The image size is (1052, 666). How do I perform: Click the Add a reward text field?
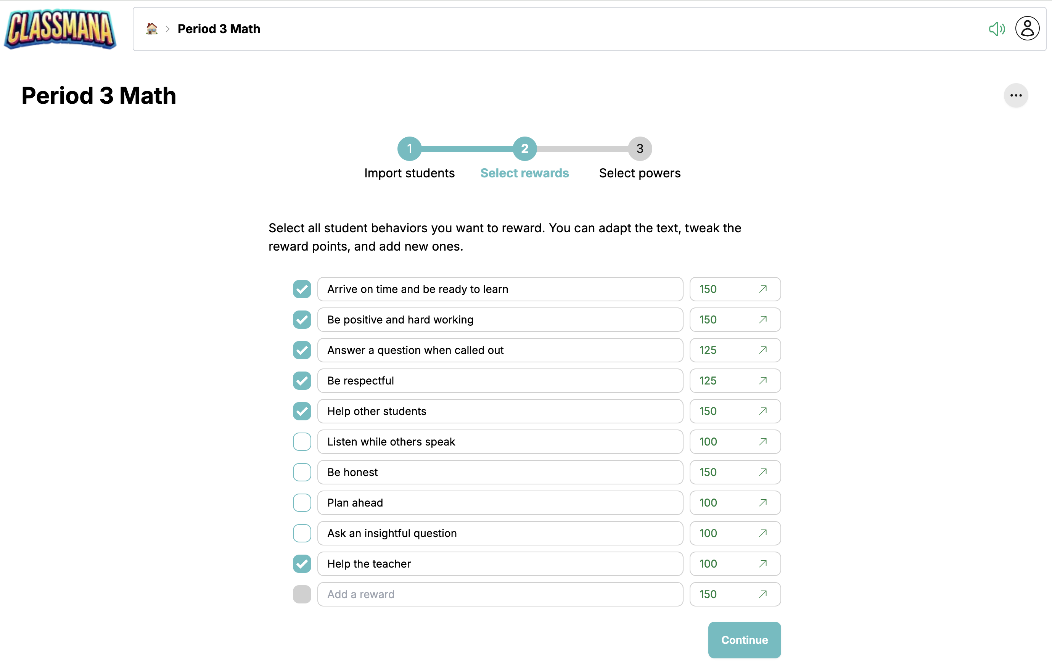coord(500,594)
